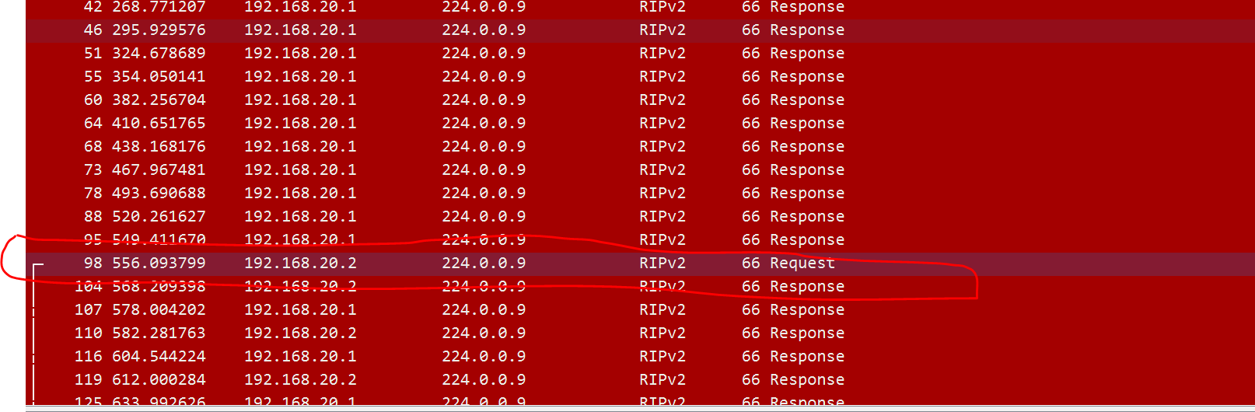The image size is (1255, 412).
Task: Click source 192.168.20.2 in packet 110
Action: click(x=300, y=333)
